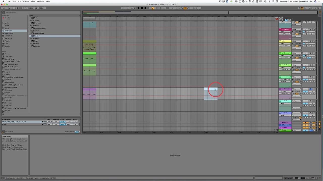
Task: Click hats track volume value -20.3
Action: 306,43
